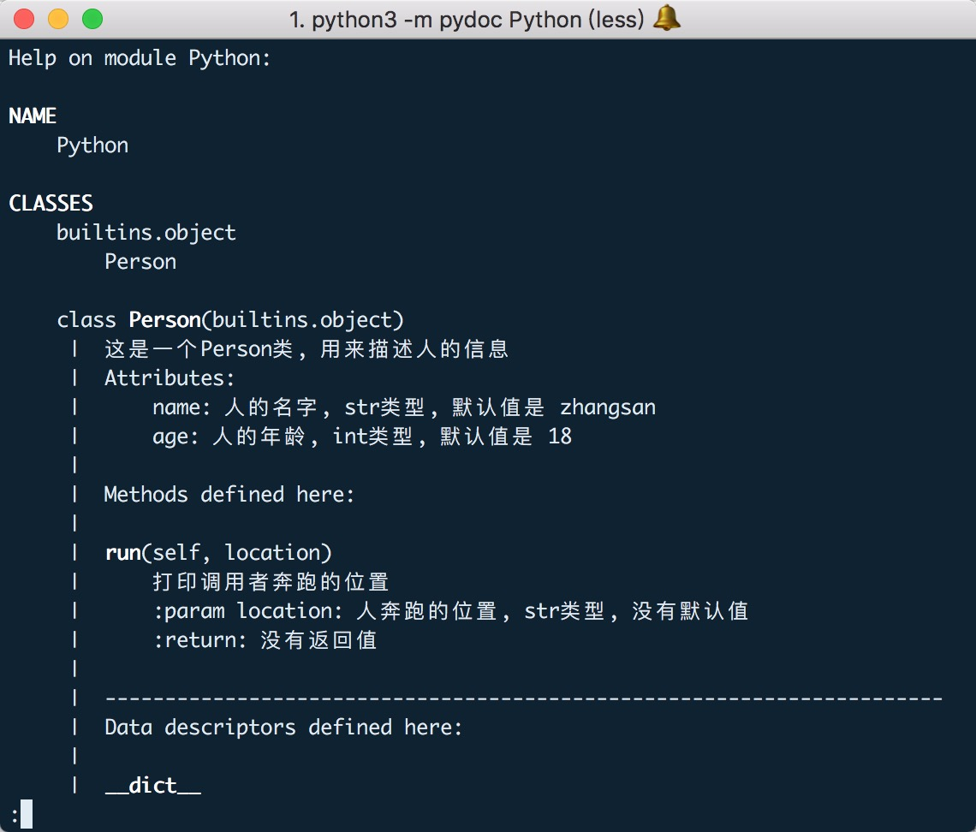Click the 'name:' attribute description line
This screenshot has height=832, width=976.
click(404, 407)
